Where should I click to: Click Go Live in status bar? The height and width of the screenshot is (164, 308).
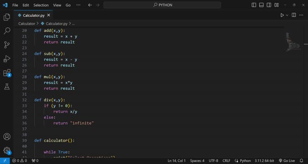287,161
